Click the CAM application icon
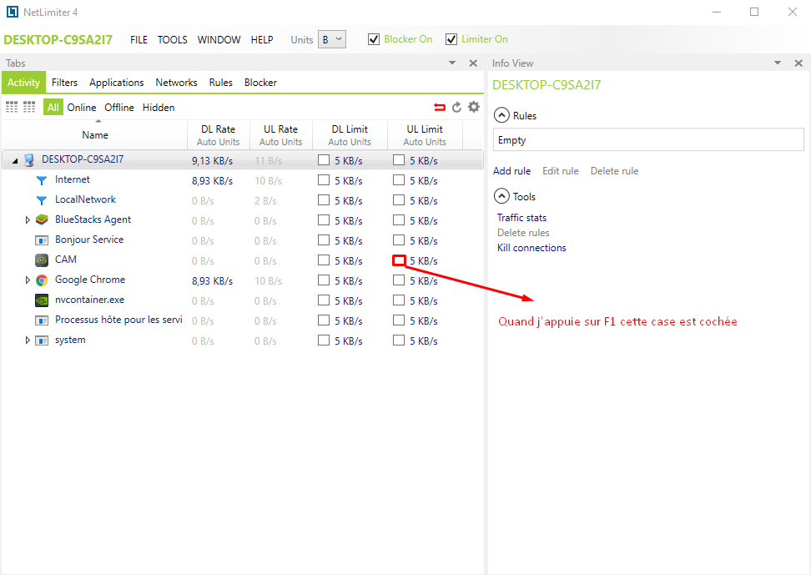This screenshot has height=575, width=811. 42,260
